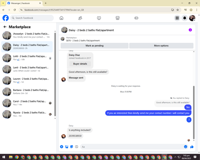Click the back arrow next to Marketplace

pyautogui.click(x=5, y=27)
